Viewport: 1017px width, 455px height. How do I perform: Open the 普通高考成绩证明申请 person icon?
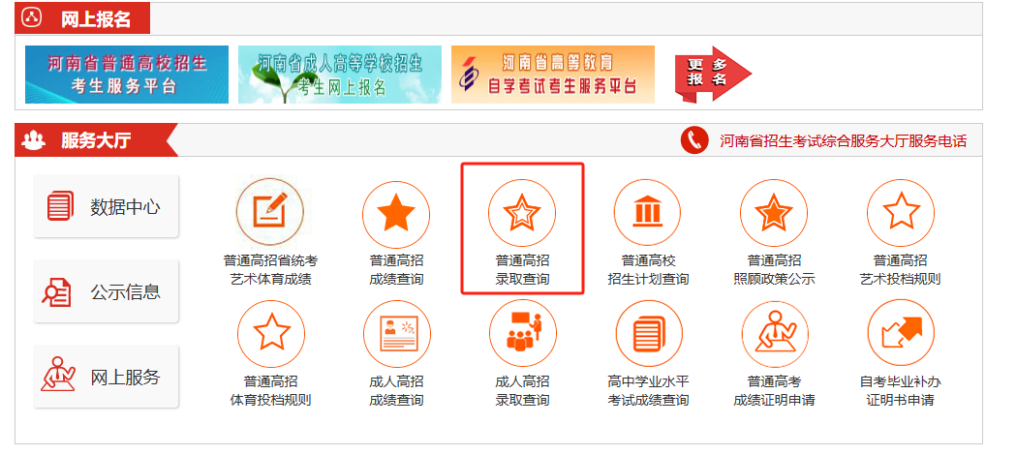point(775,334)
